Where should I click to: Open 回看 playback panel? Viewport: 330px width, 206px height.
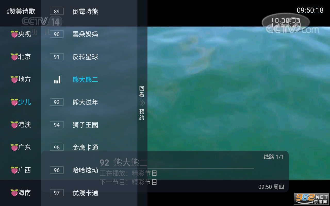[x=142, y=91]
